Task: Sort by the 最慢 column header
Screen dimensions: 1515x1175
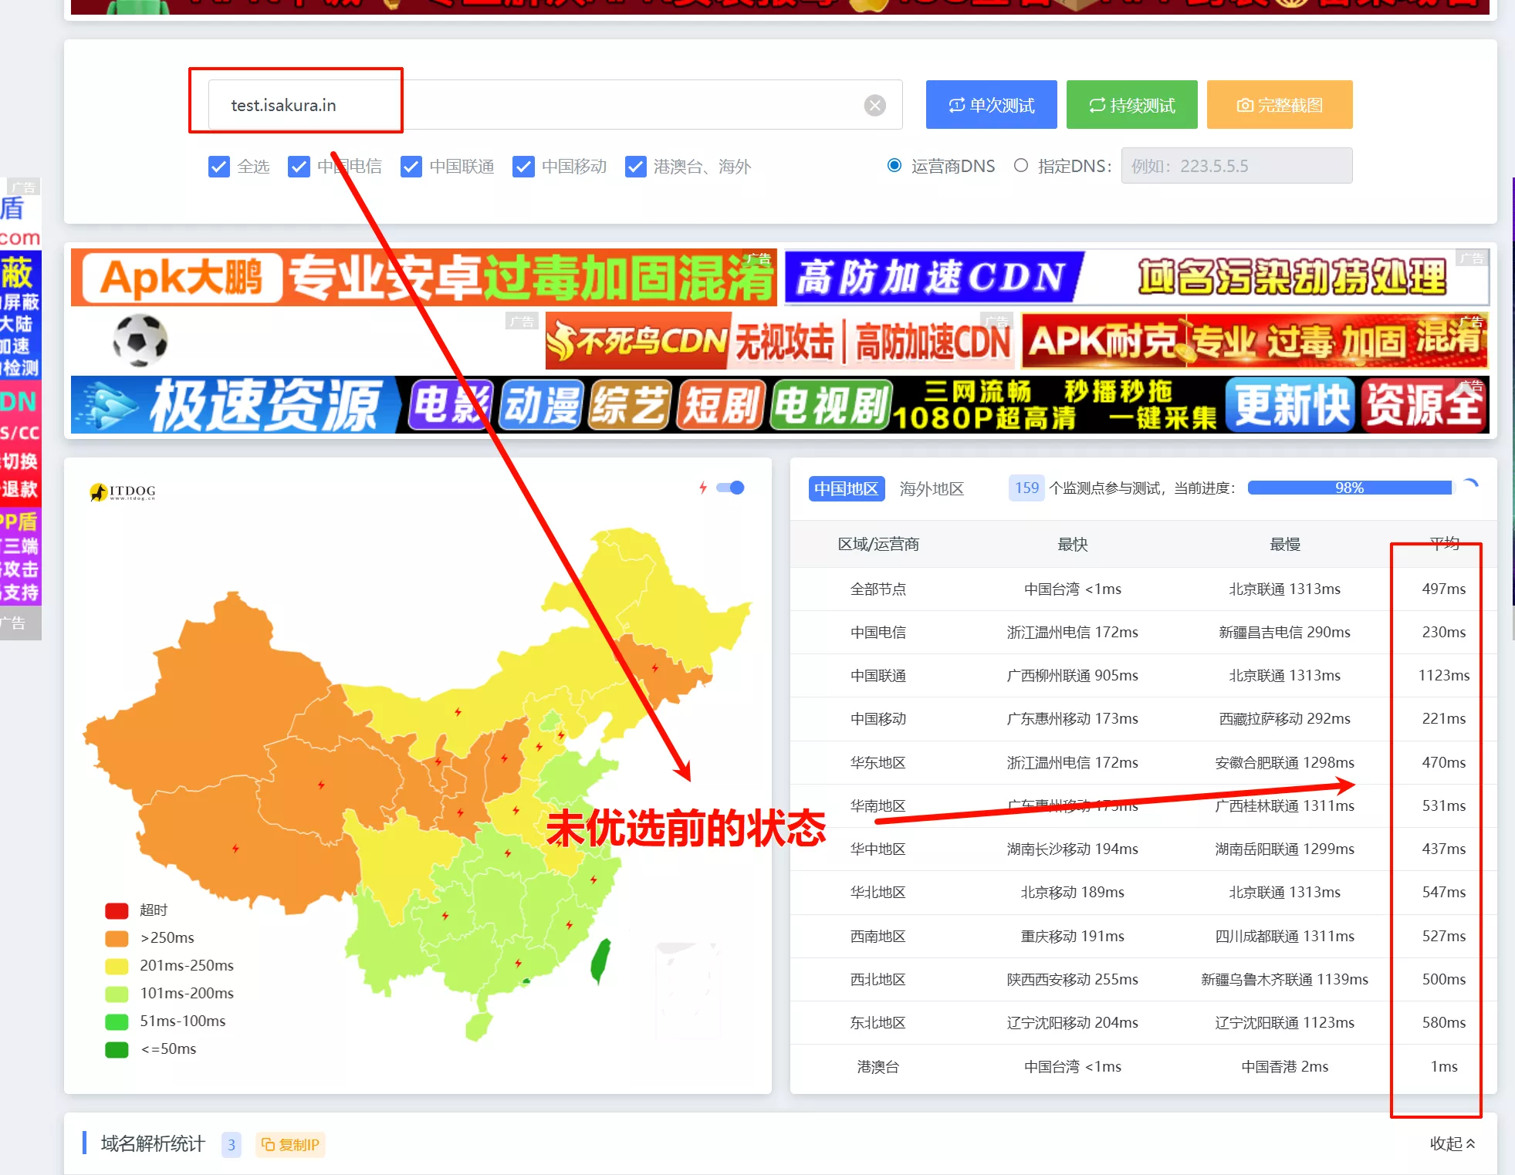Action: tap(1285, 545)
